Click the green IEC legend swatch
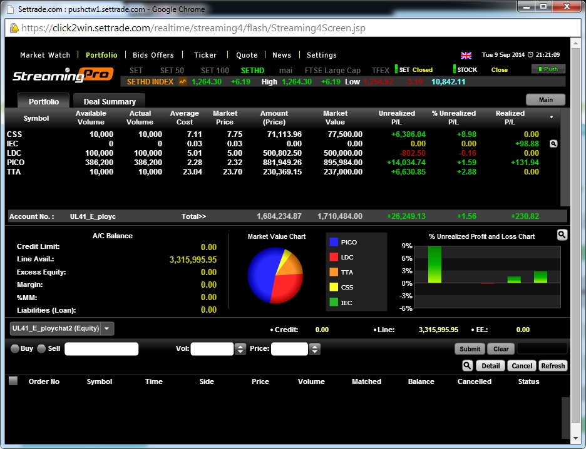The width and height of the screenshot is (586, 449). [x=334, y=302]
